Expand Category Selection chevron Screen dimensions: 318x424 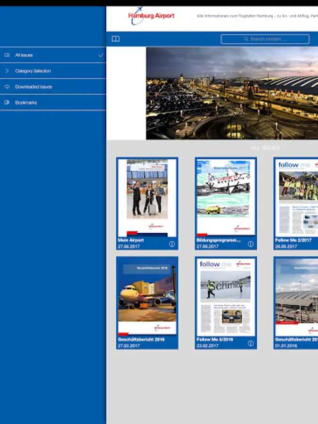coord(7,71)
